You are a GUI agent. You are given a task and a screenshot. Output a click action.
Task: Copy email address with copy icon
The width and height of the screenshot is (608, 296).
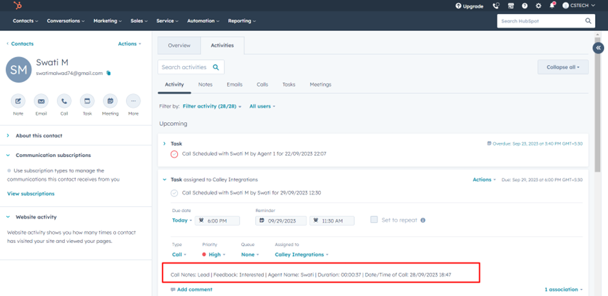click(x=109, y=73)
